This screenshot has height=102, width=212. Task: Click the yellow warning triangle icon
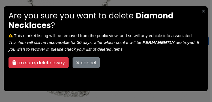click(x=11, y=36)
